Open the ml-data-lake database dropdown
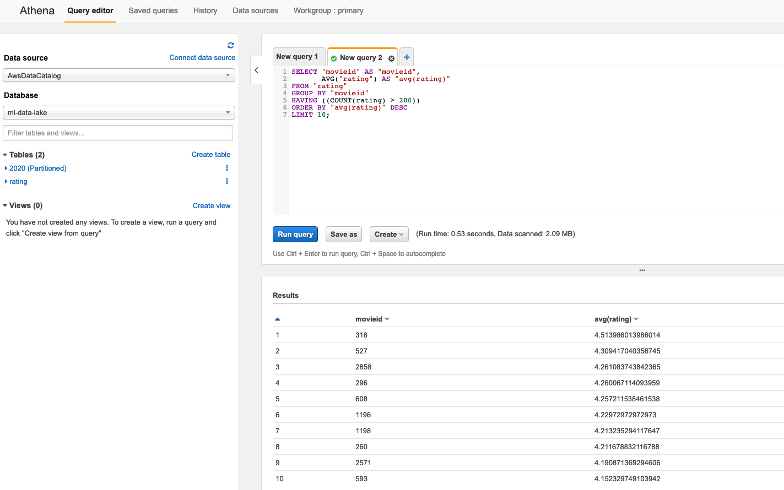This screenshot has height=490, width=784. tap(119, 113)
